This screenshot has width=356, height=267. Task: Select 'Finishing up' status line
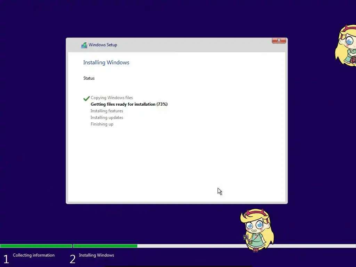tap(102, 124)
